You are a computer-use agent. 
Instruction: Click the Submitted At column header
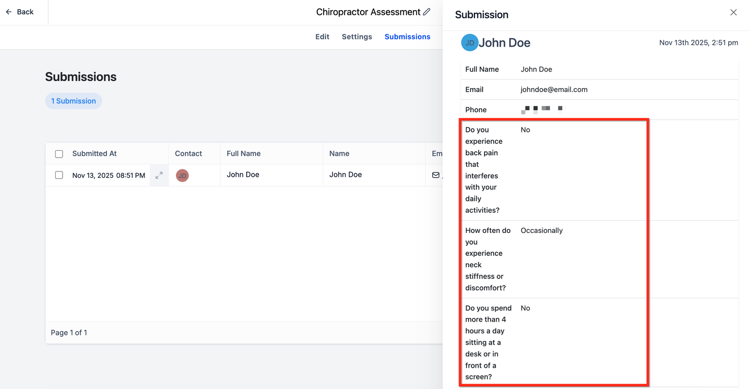pyautogui.click(x=94, y=153)
